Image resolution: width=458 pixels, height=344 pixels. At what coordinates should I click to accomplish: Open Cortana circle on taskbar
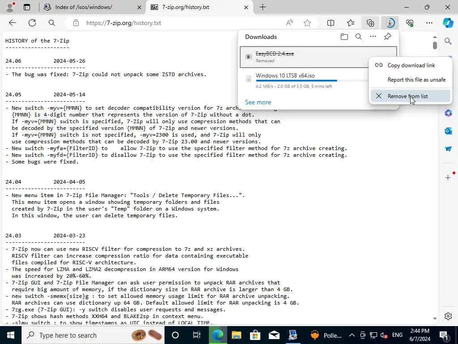(x=175, y=335)
